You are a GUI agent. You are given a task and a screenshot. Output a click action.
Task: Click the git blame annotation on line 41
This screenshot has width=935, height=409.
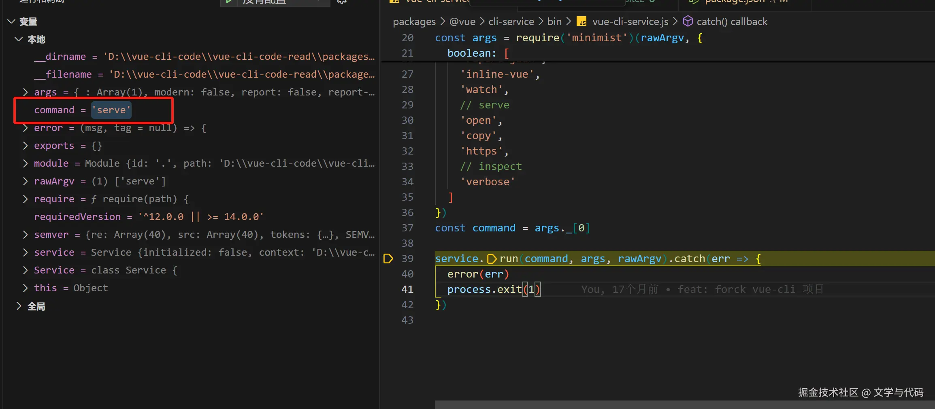click(x=703, y=289)
